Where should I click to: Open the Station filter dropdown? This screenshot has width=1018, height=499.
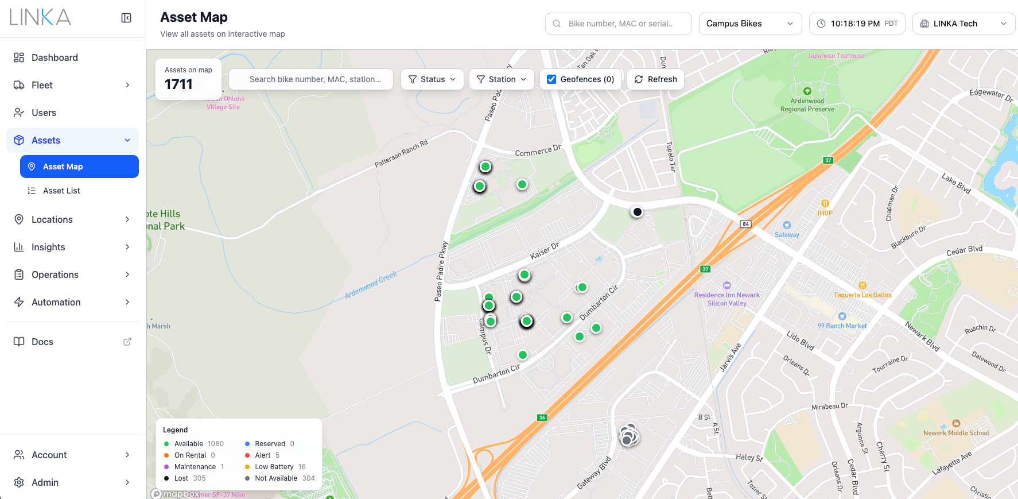click(502, 79)
